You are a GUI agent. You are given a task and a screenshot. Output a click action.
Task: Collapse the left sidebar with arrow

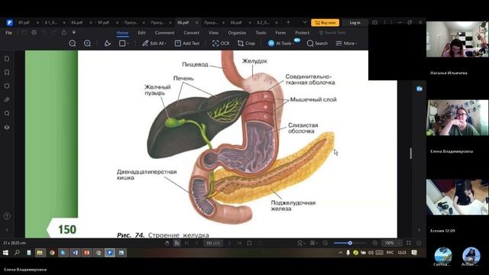[x=7, y=230]
